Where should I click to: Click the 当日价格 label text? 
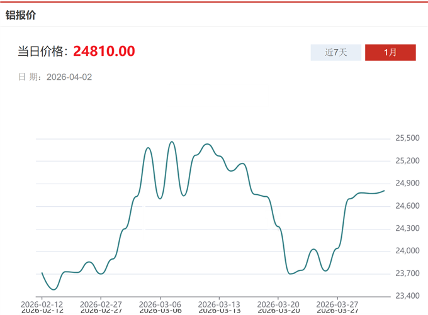[42, 52]
